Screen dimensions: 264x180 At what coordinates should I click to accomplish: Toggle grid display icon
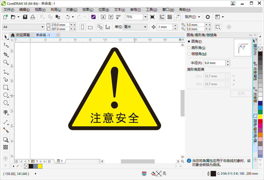click(170, 17)
